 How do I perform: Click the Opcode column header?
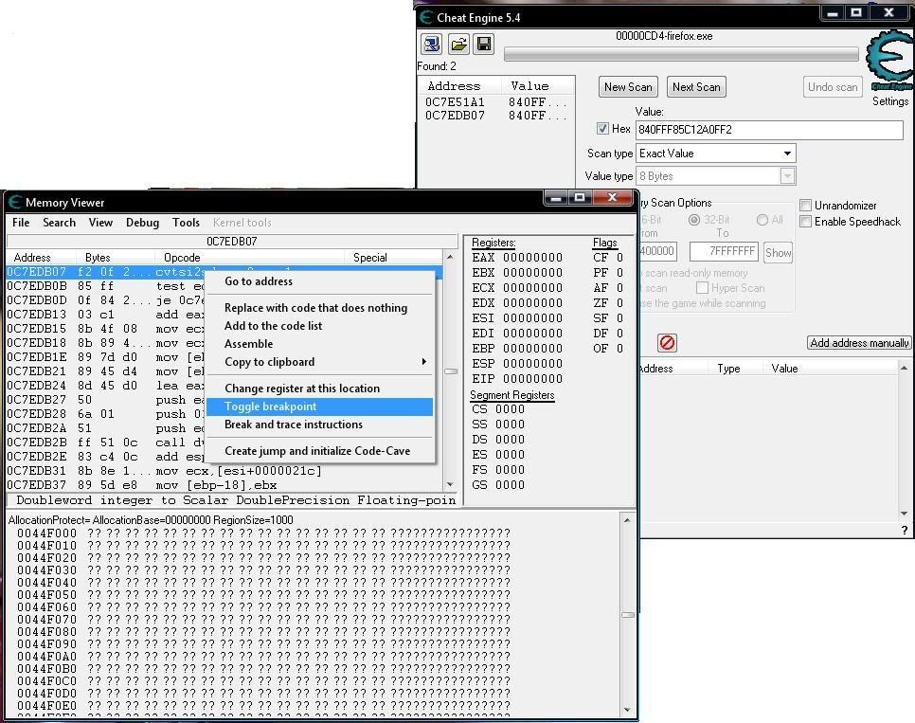250,258
